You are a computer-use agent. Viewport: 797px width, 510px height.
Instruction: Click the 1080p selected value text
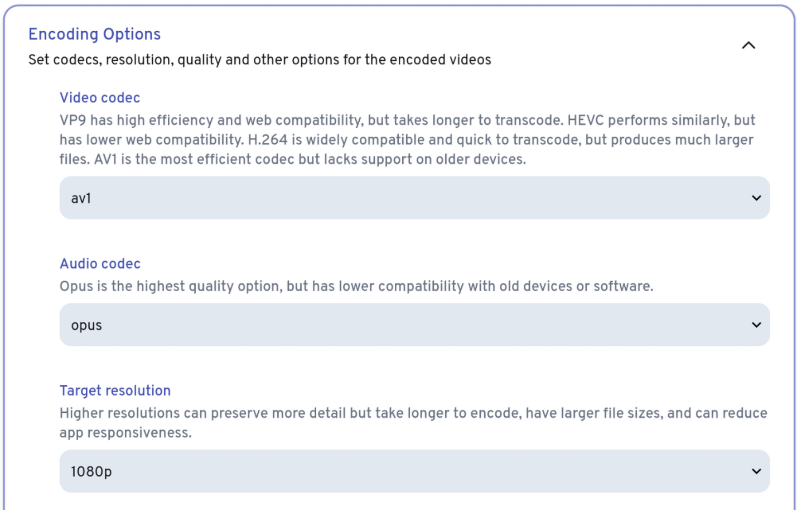[x=91, y=472]
